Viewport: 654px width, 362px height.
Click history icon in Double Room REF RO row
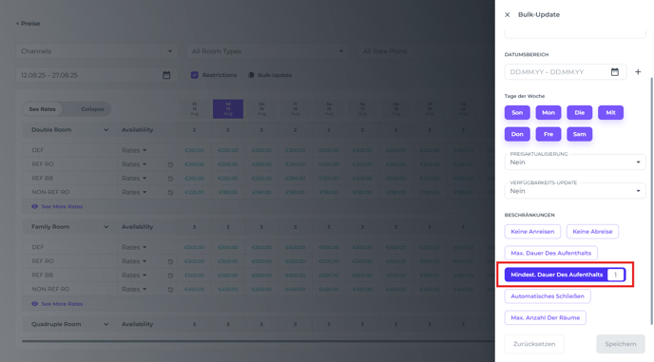click(170, 164)
